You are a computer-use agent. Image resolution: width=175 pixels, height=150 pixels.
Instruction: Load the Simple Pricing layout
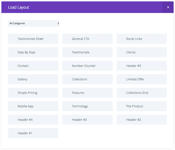click(33, 93)
